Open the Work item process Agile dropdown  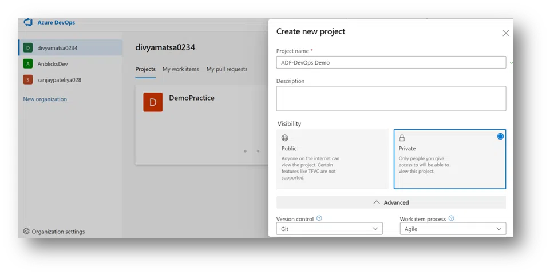pos(453,229)
